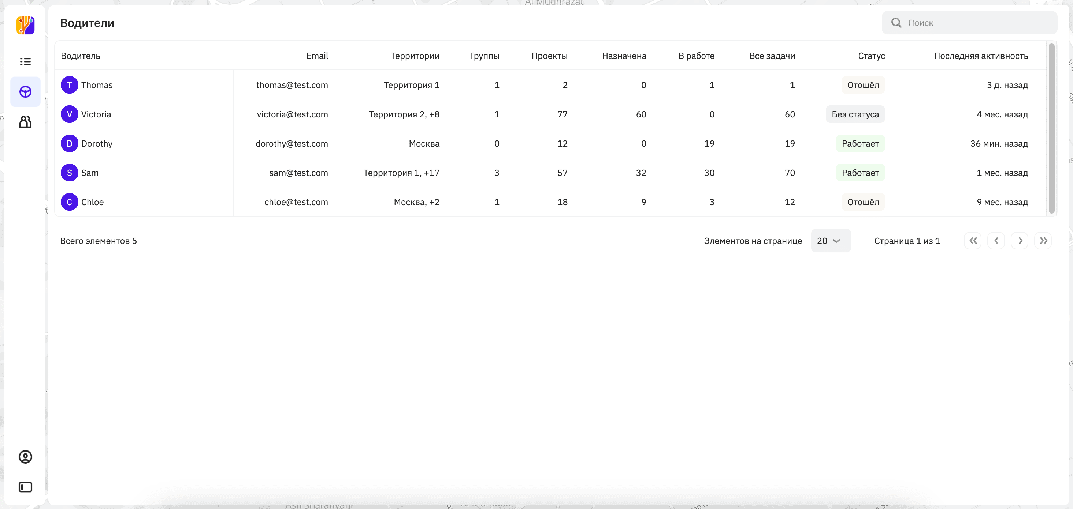Go to the last page double-arrow
This screenshot has width=1073, height=509.
1043,241
